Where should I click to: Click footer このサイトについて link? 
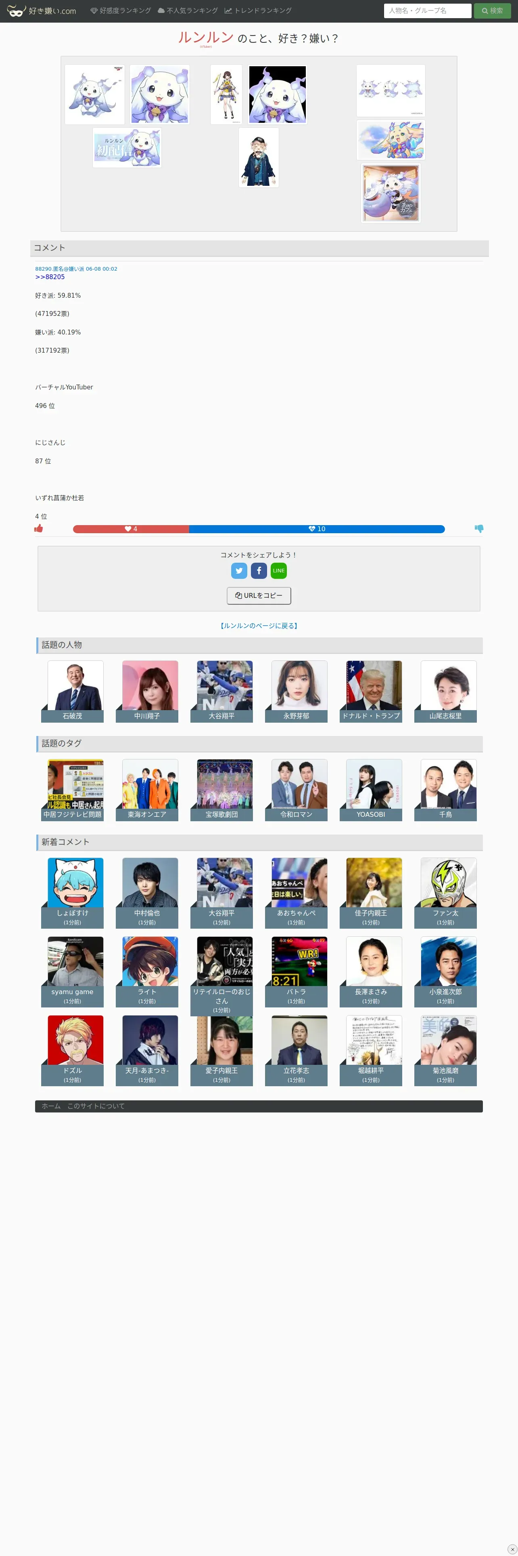96,1106
